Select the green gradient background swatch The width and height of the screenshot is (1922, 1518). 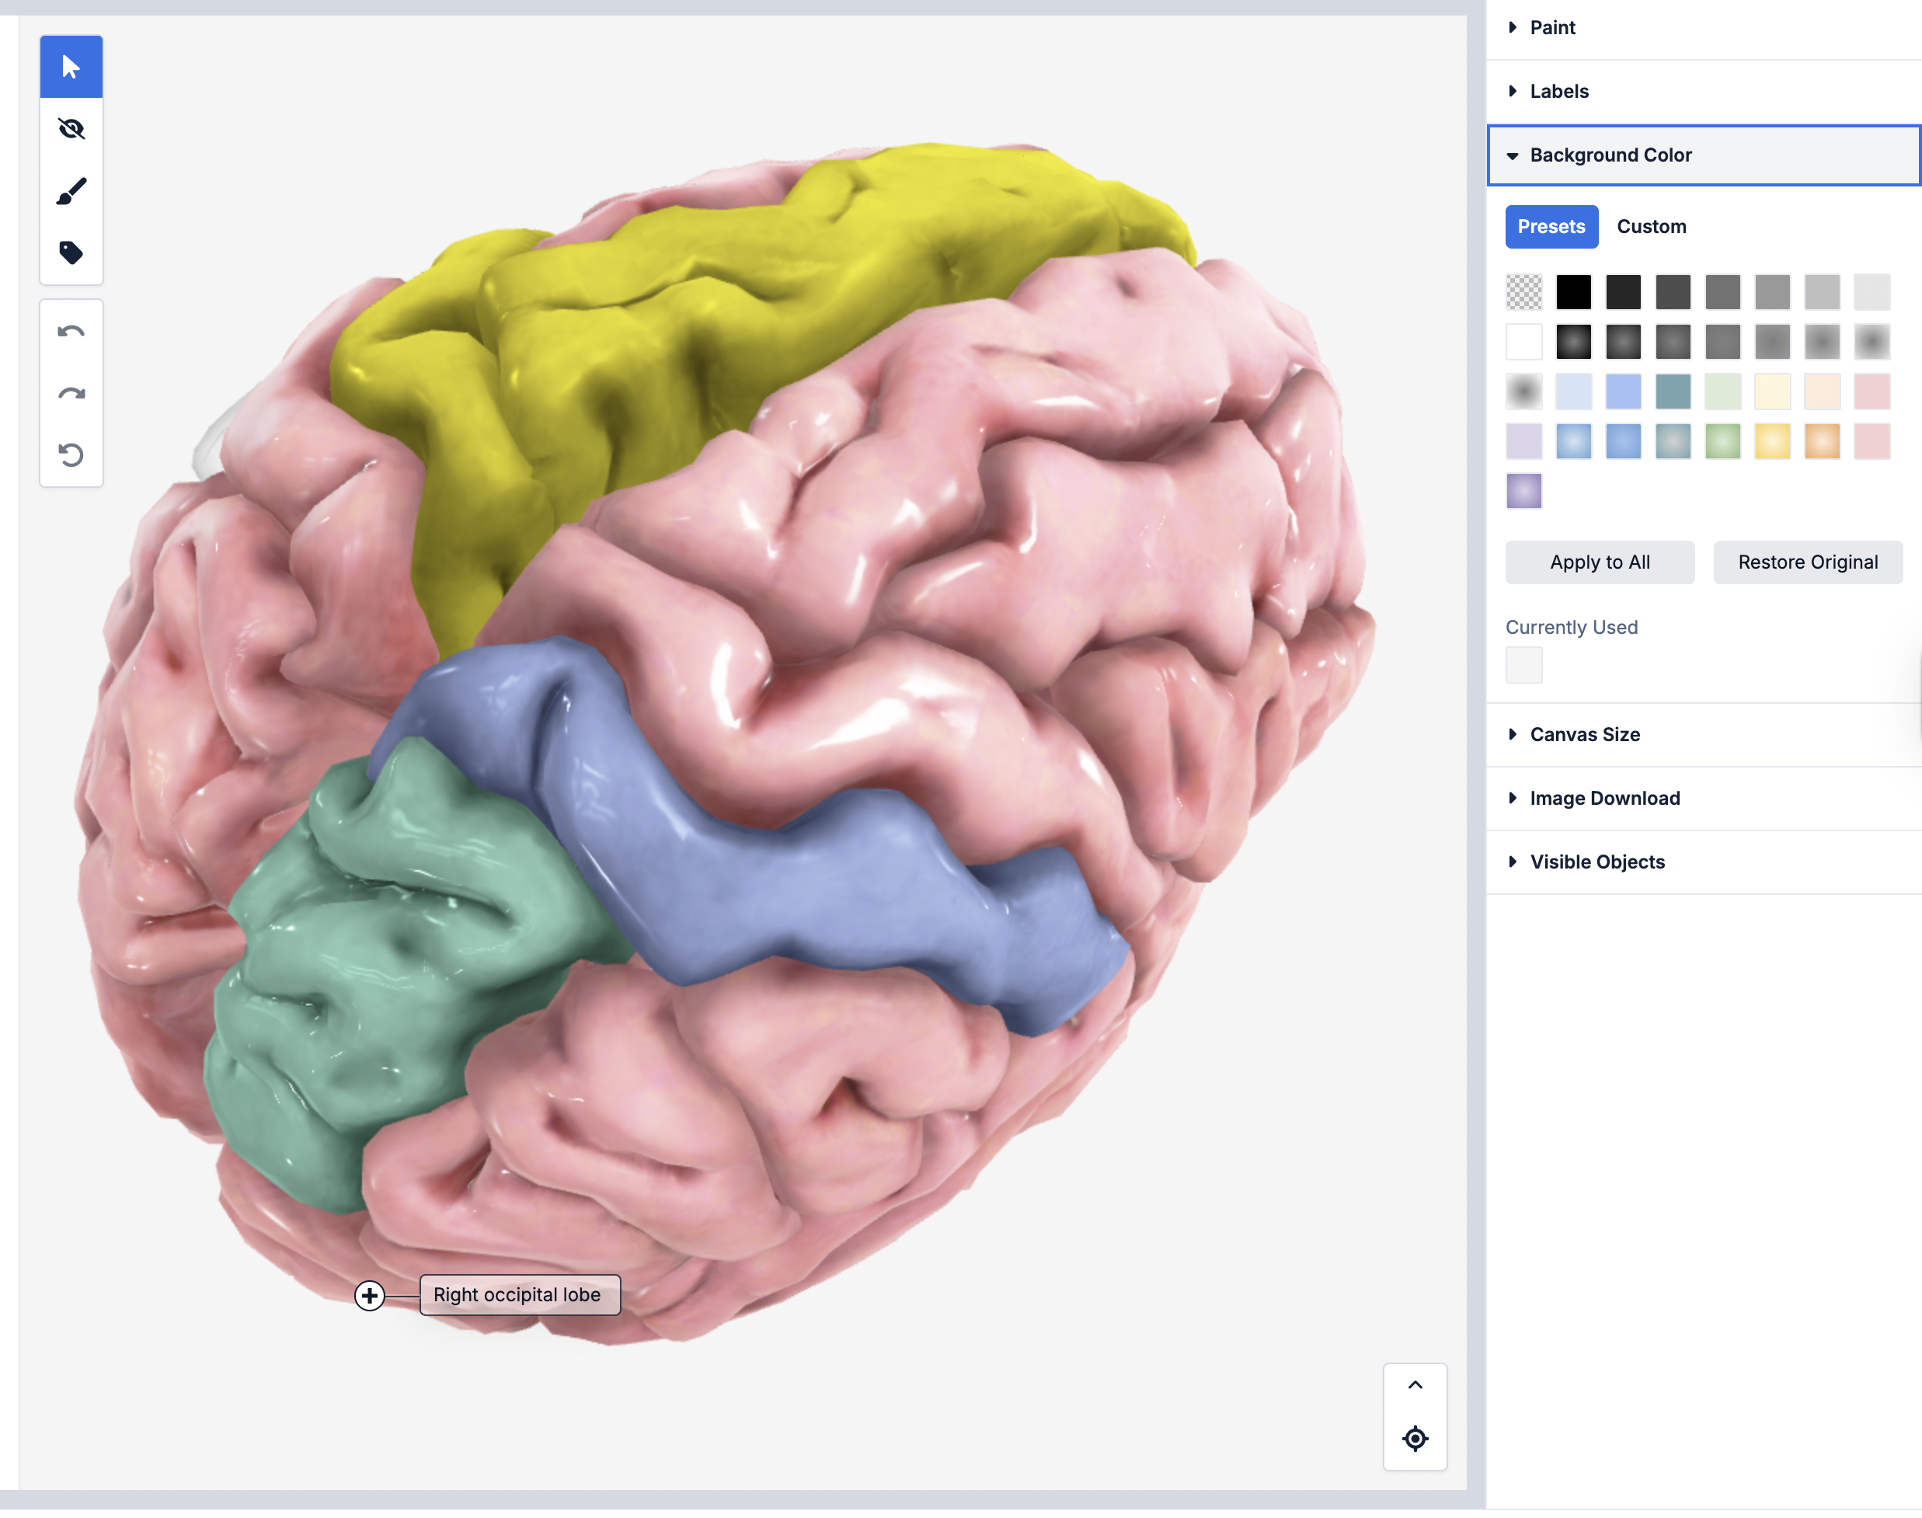click(x=1723, y=442)
